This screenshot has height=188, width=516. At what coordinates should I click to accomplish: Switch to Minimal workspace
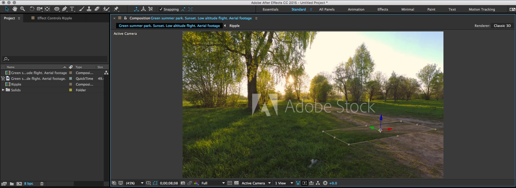(x=408, y=9)
